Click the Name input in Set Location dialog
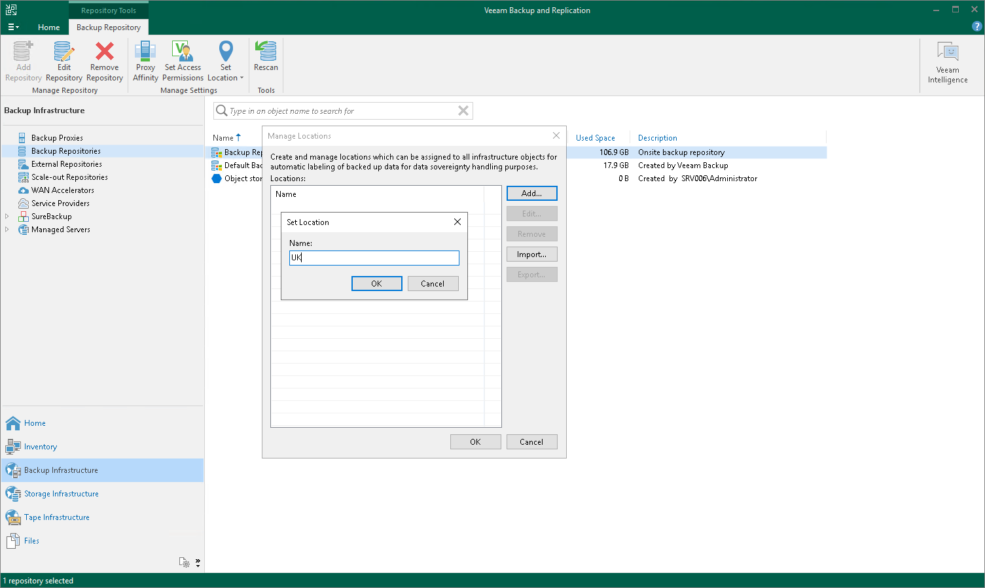The image size is (985, 588). click(x=373, y=257)
